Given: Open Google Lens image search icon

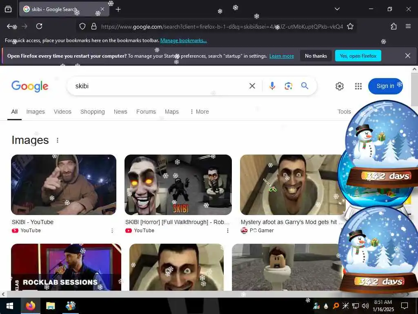Looking at the screenshot, I should click(x=288, y=86).
